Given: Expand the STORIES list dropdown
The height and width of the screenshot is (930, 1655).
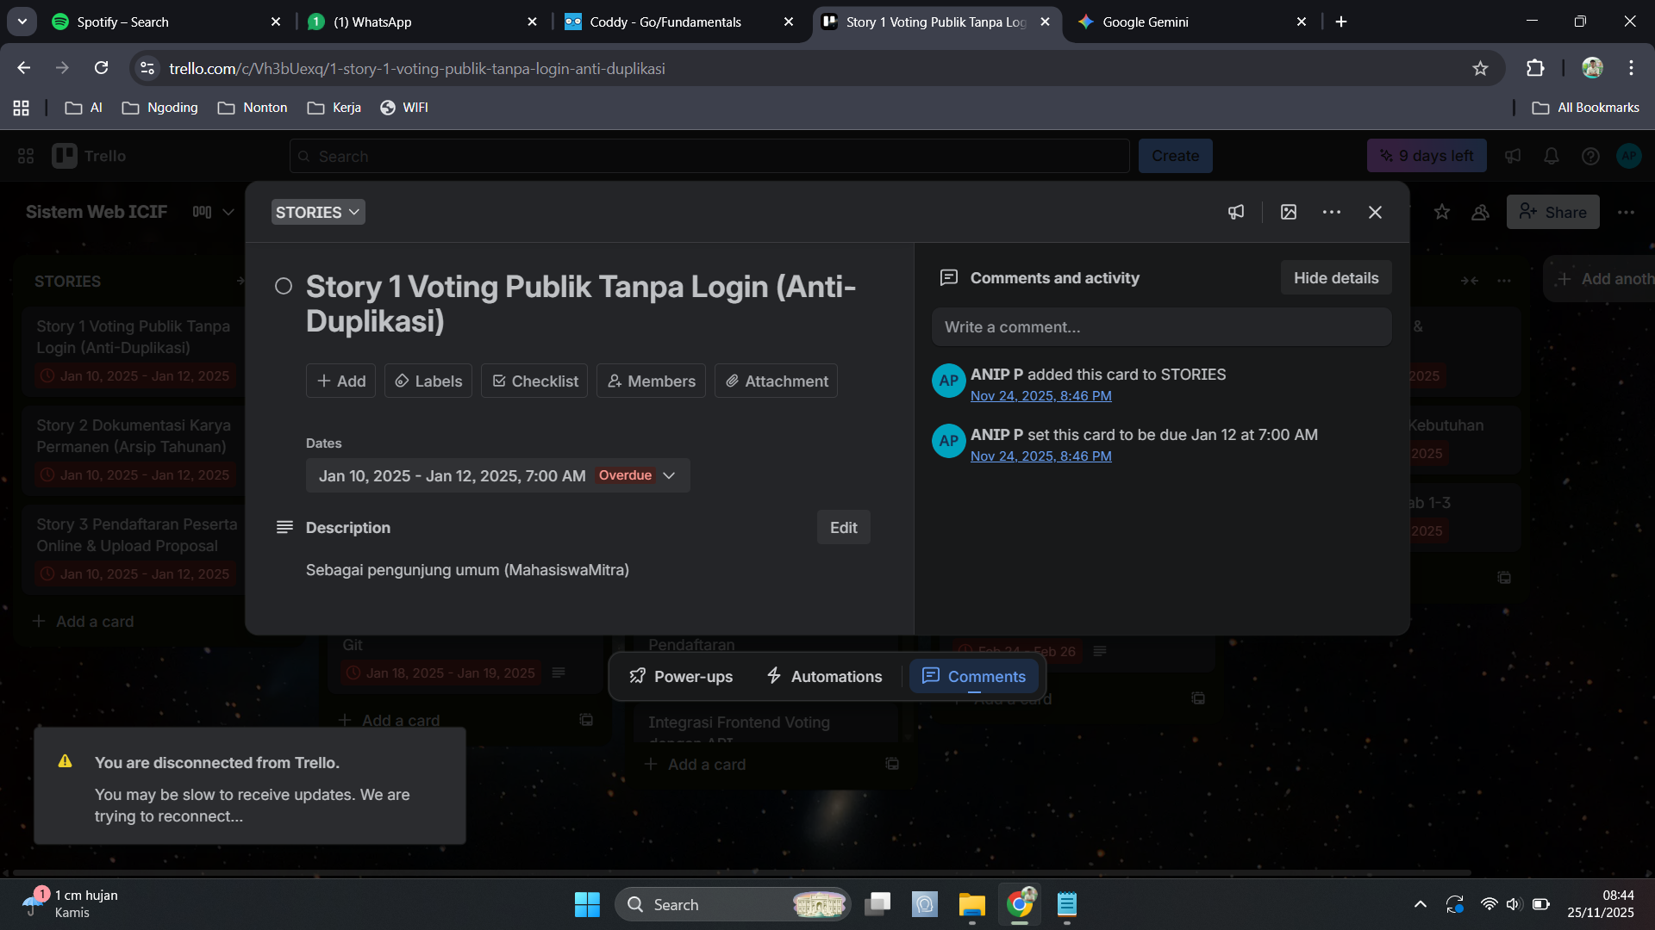Looking at the screenshot, I should [318, 212].
